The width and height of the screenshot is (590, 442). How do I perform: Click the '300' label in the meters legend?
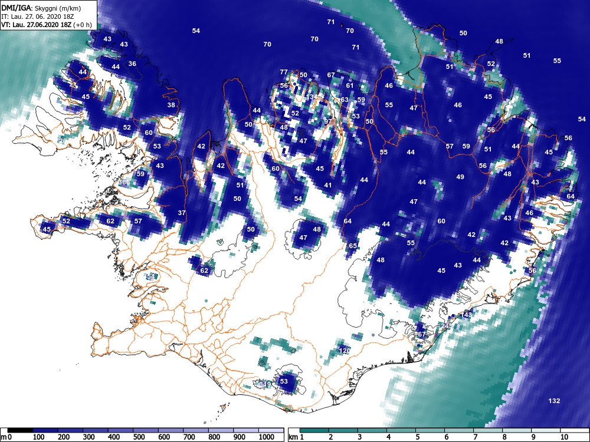point(89,437)
